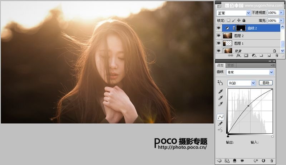Select the on-image adjustment hand tool
This screenshot has width=286, height=165.
[x=220, y=83]
